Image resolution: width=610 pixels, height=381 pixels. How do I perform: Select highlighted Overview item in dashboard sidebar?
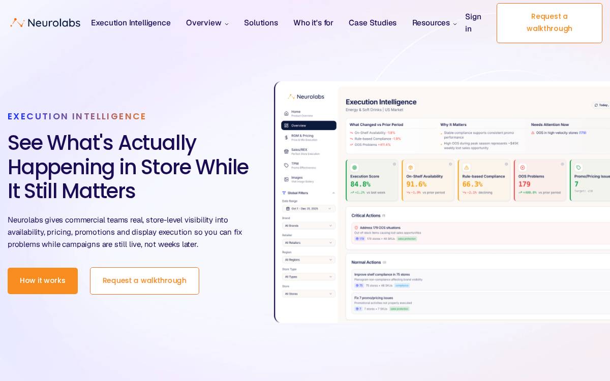click(x=309, y=125)
